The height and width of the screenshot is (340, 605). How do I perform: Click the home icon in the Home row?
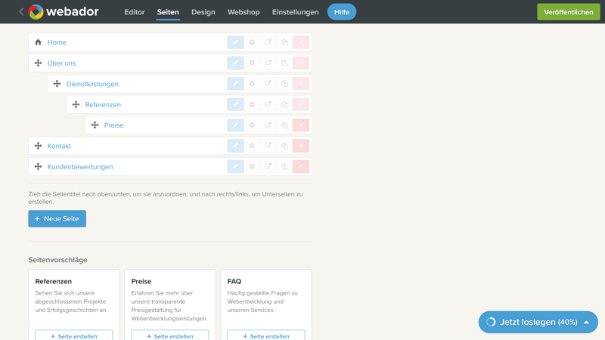click(38, 42)
